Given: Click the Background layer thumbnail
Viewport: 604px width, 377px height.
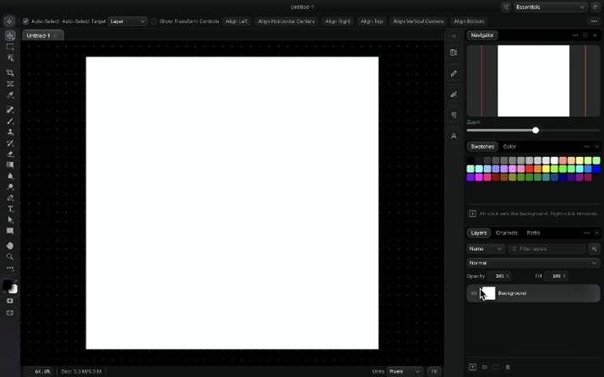Looking at the screenshot, I should pos(487,294).
